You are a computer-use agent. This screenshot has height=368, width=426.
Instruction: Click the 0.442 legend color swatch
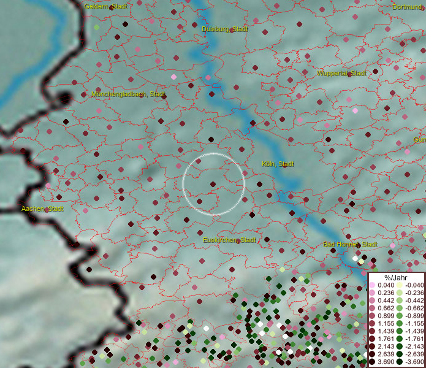(372, 301)
